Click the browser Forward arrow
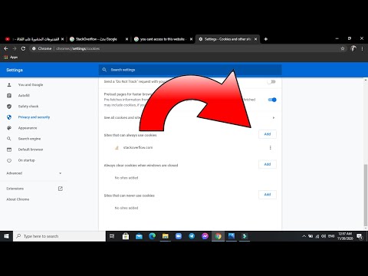Screen dimensions: 368x276 15,48
